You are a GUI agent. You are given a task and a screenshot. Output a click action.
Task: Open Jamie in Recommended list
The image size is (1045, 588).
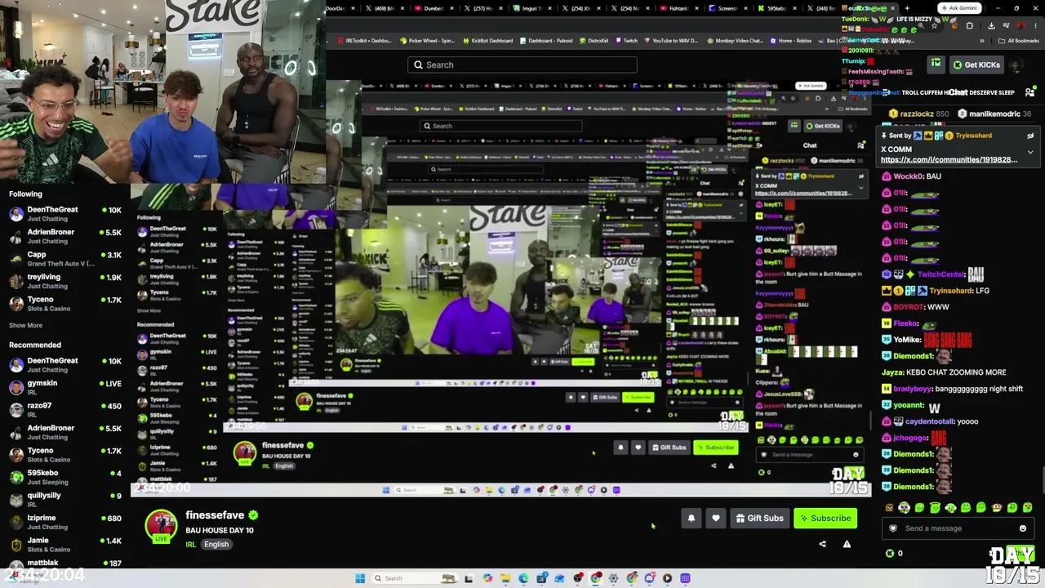pyautogui.click(x=65, y=545)
